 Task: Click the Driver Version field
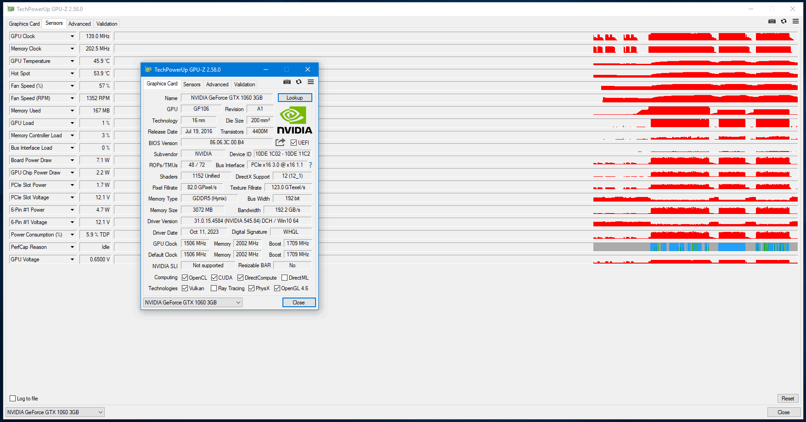point(246,221)
